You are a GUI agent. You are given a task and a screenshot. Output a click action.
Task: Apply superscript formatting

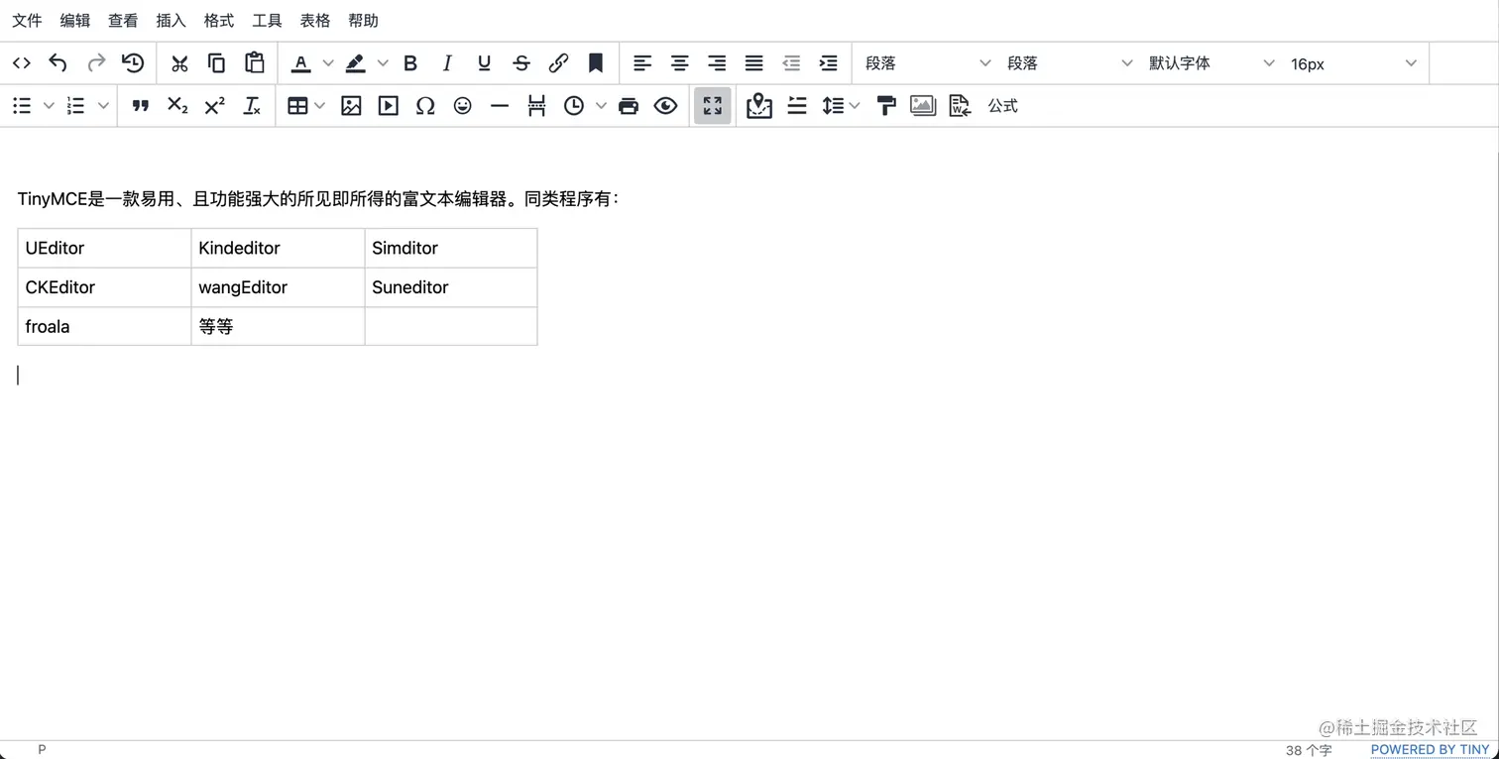click(214, 106)
